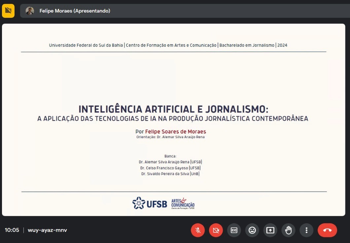Click the 'Felipe Moraes (Apresentando)' label
This screenshot has height=243, width=350.
[x=75, y=11]
